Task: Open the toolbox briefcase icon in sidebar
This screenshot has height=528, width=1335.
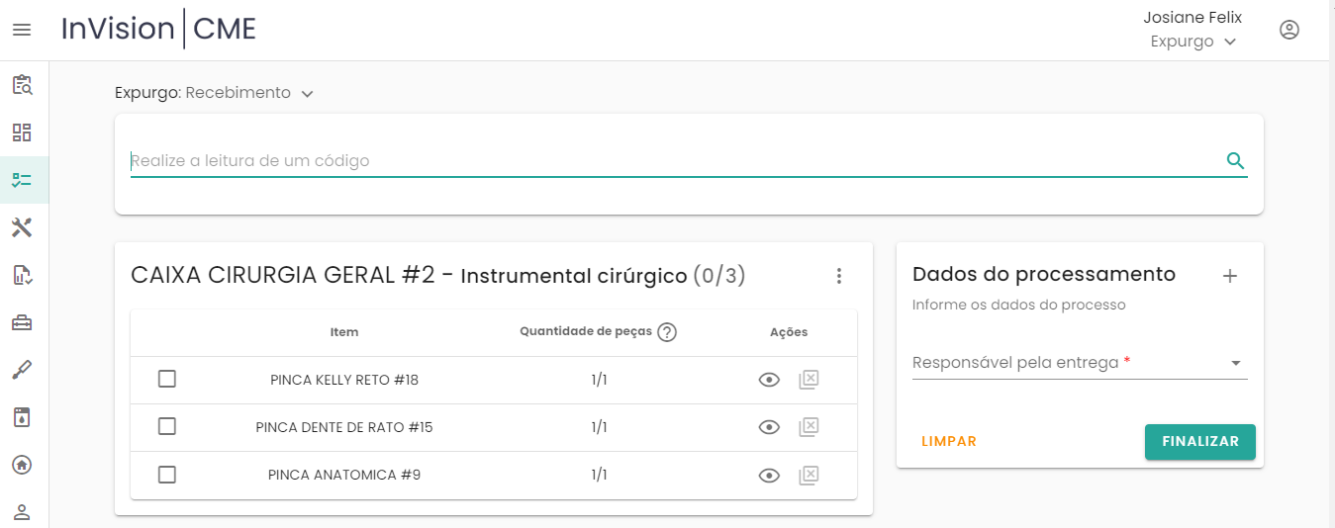Action: tap(22, 322)
